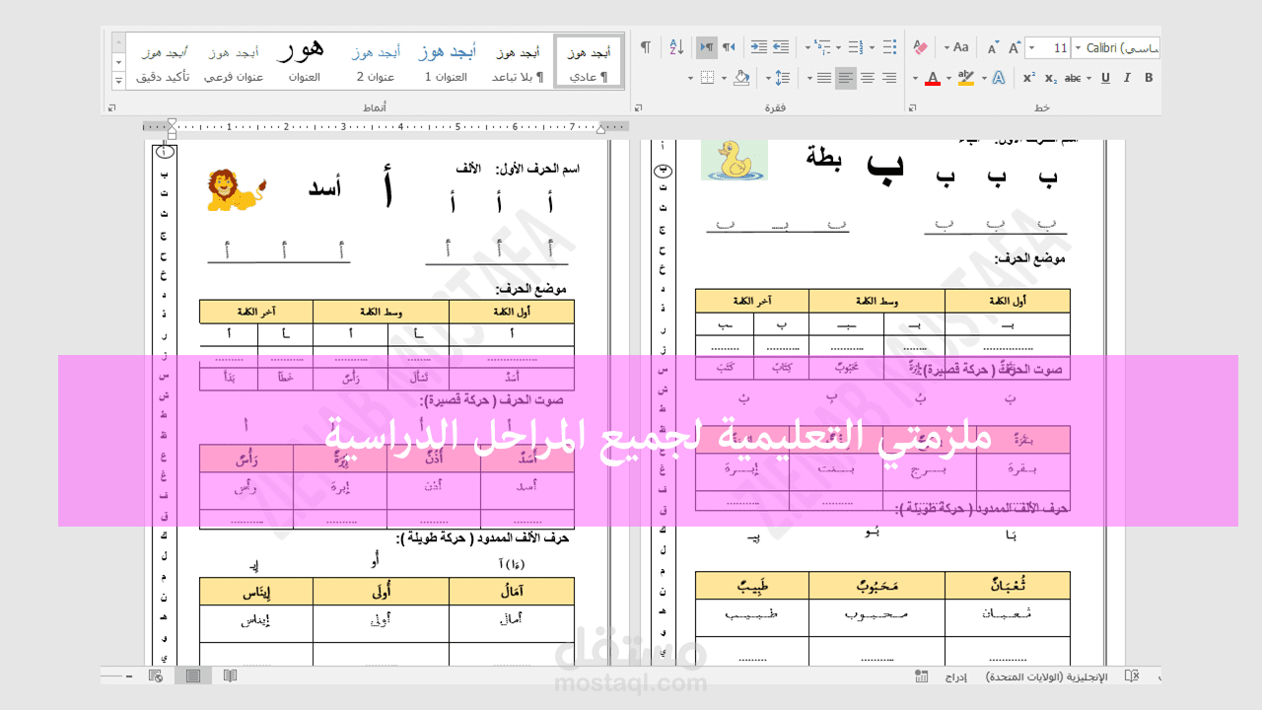
Task: Apply Strikethrough formatting
Action: [x=1072, y=77]
